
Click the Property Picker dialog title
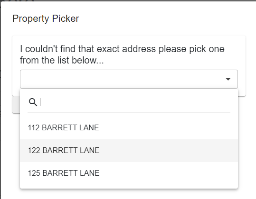pos(46,18)
